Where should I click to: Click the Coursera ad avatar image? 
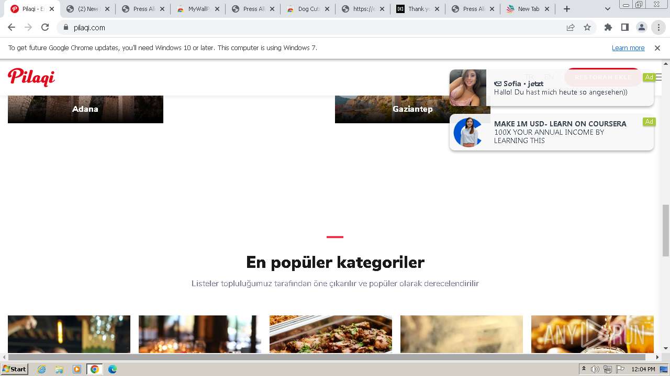[468, 132]
